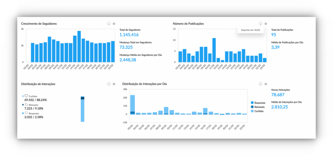
Task: Click the vertical stacked interactions distribution bar
Action: point(83,109)
